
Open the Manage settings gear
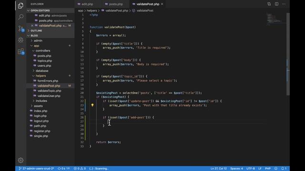pos(20,160)
